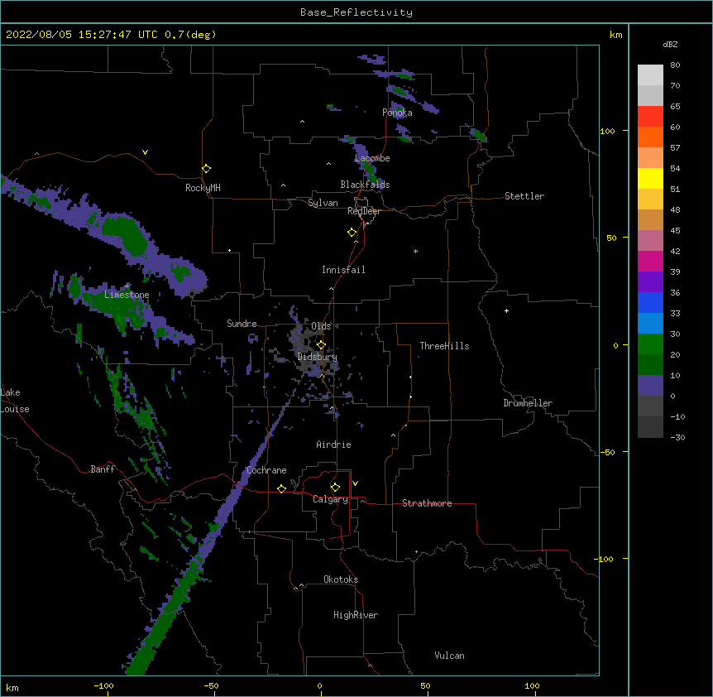This screenshot has width=713, height=697.
Task: Click the -100 tick on bottom axis
Action: (103, 685)
